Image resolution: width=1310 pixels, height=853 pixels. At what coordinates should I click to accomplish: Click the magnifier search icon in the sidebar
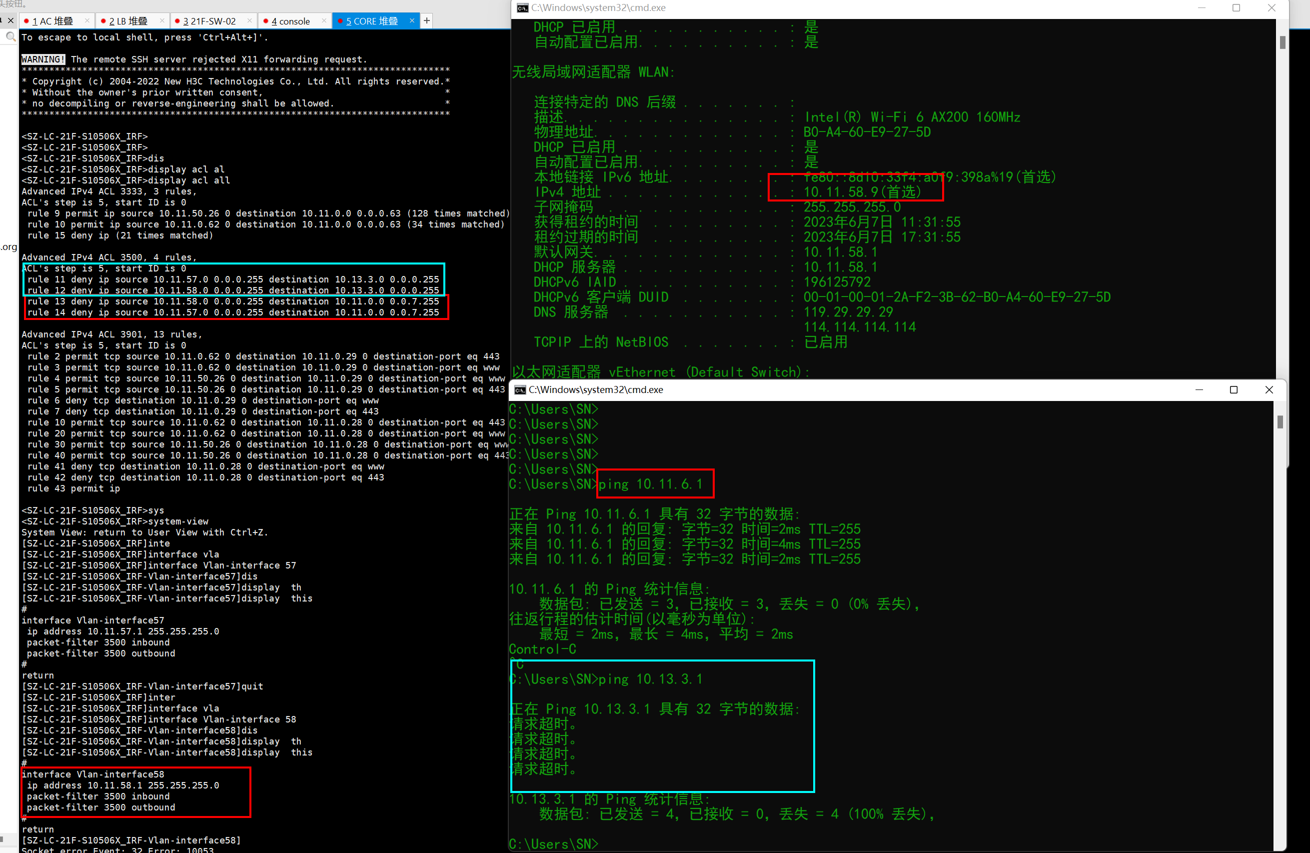coord(10,37)
